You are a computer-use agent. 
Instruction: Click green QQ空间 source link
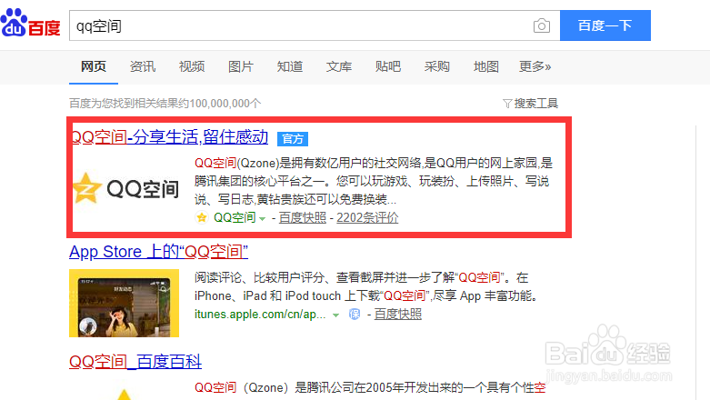[x=235, y=218]
